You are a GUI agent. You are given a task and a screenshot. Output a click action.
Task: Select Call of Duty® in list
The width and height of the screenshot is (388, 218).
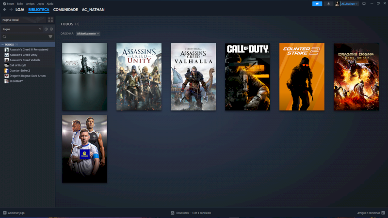[18, 65]
